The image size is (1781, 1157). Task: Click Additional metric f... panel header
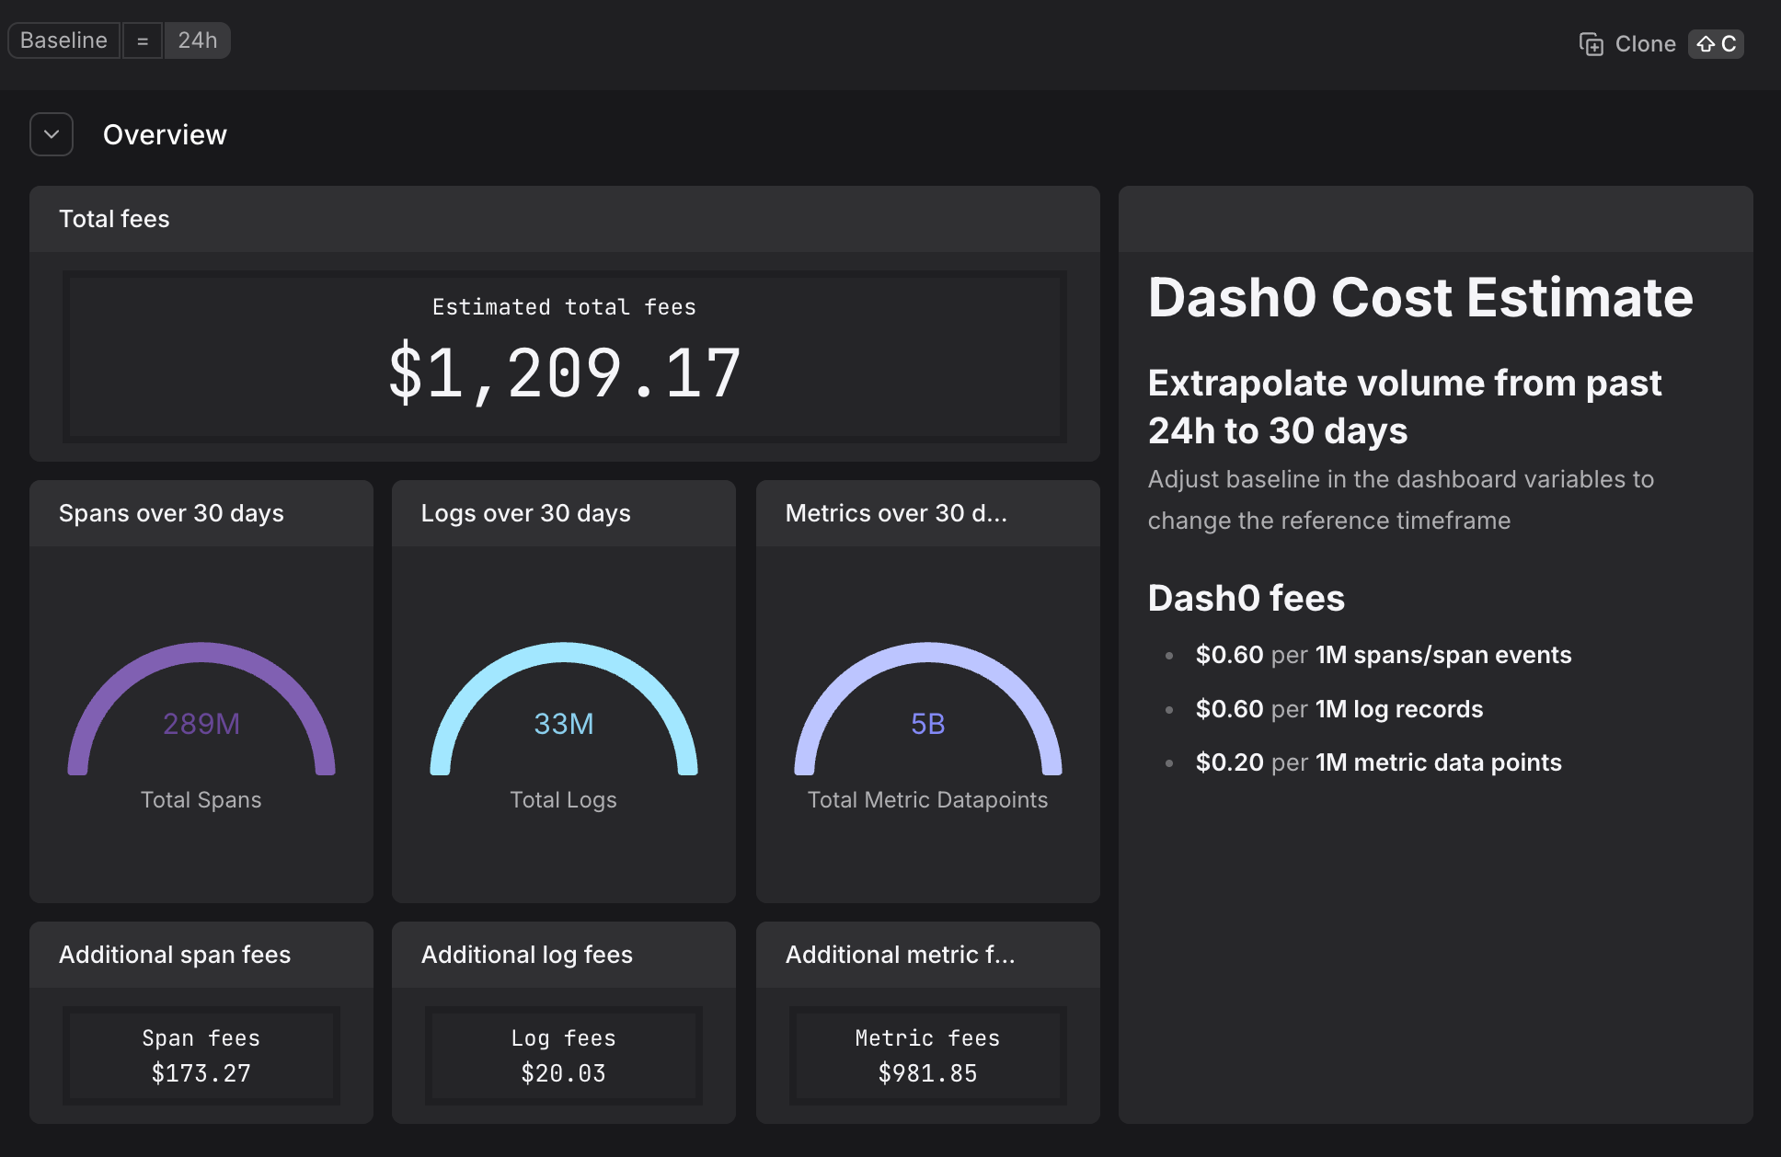click(x=900, y=955)
